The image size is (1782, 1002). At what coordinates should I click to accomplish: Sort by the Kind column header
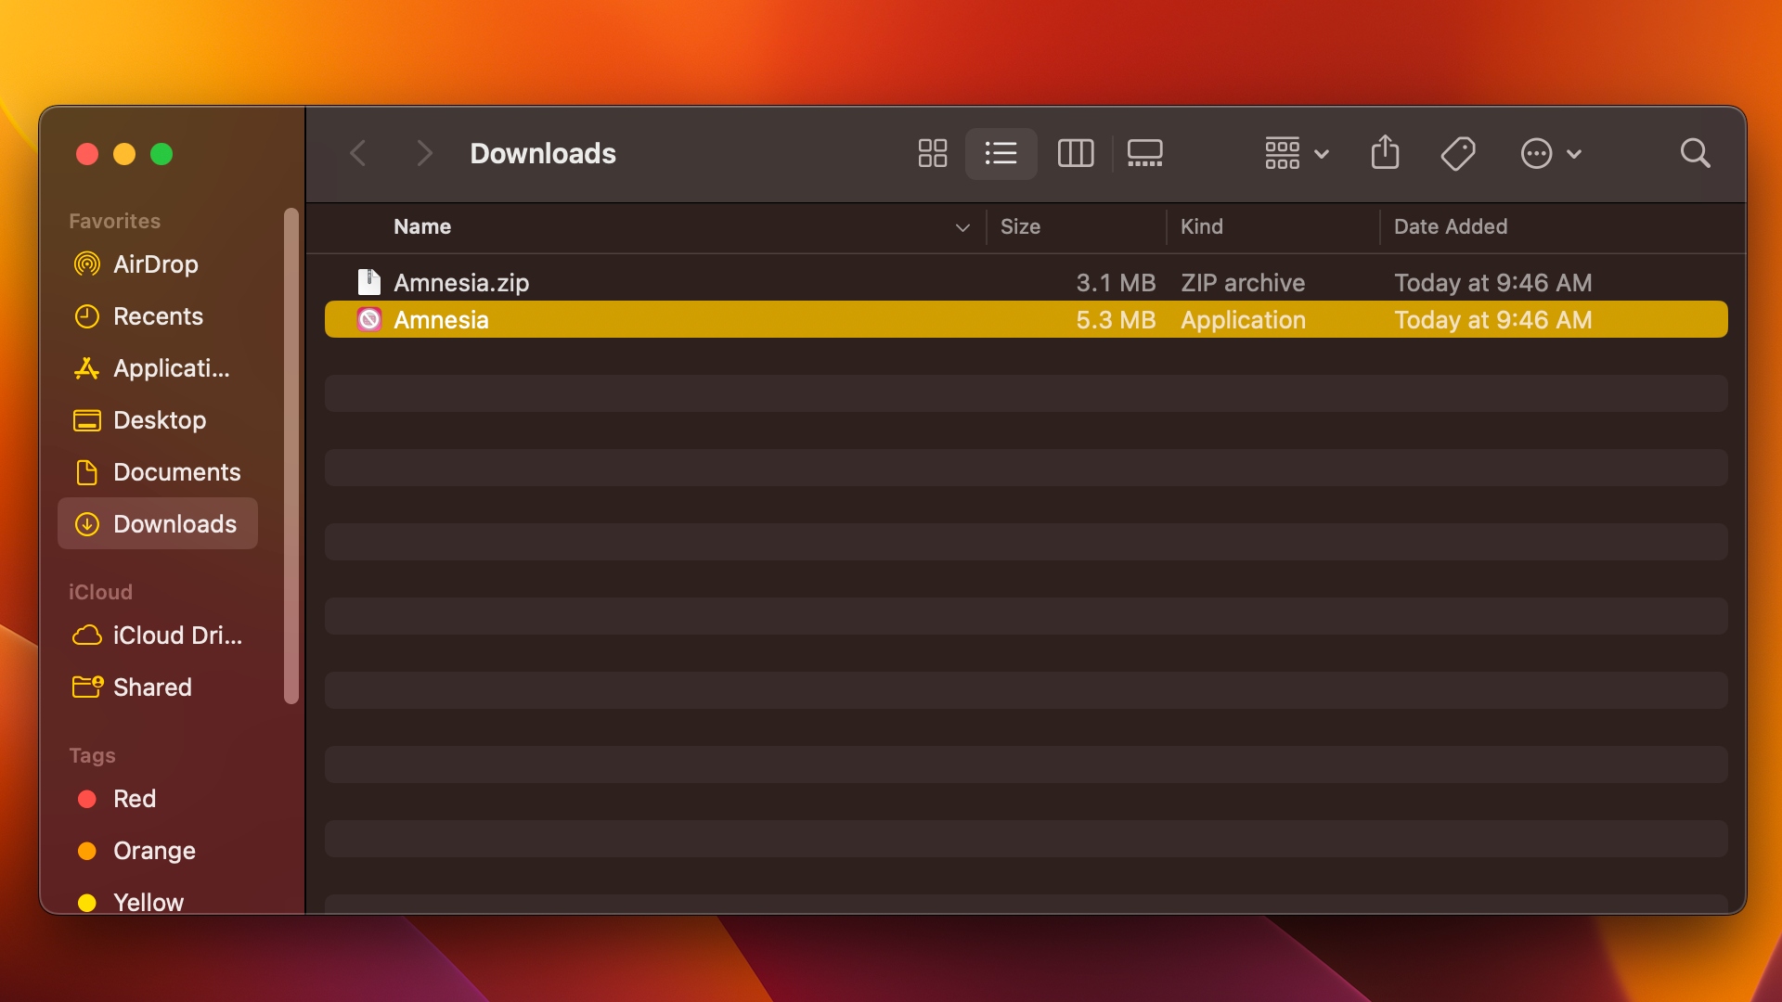tap(1201, 226)
